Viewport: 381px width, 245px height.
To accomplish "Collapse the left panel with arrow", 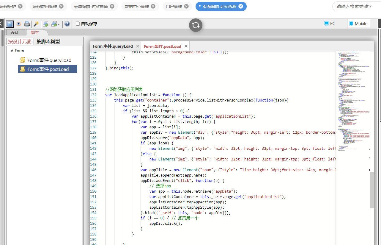I will tap(1, 24).
